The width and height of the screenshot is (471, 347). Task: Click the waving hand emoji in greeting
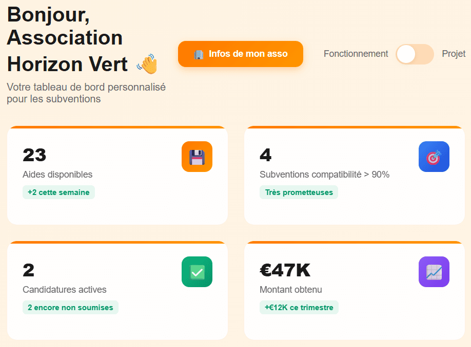click(147, 64)
